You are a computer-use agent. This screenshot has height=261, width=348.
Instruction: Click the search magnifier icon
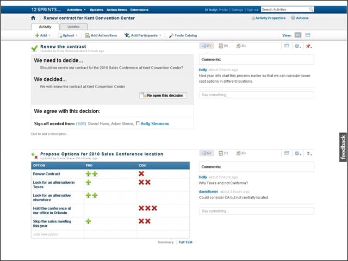pos(311,9)
